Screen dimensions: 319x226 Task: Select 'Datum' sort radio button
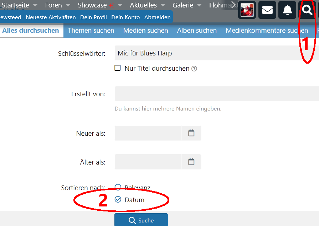[x=118, y=199]
